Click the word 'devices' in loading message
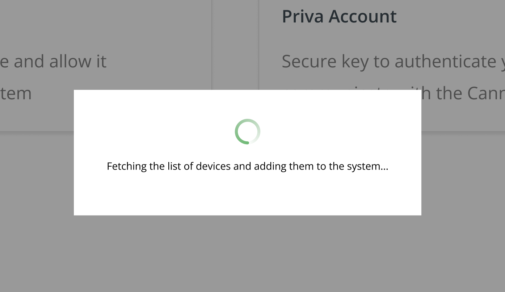The width and height of the screenshot is (505, 292). (x=213, y=166)
